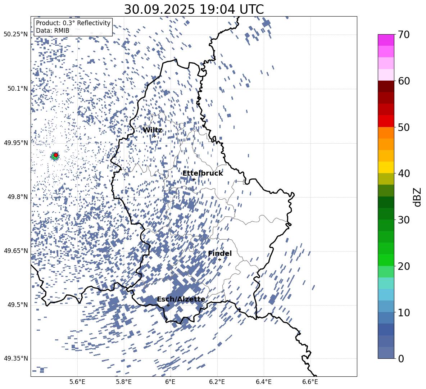Click the colorbar tick value 40
The image size is (426, 389).
[404, 173]
